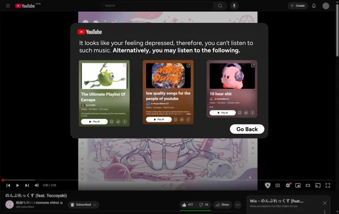Seek on the video progress bar

tap(167, 180)
